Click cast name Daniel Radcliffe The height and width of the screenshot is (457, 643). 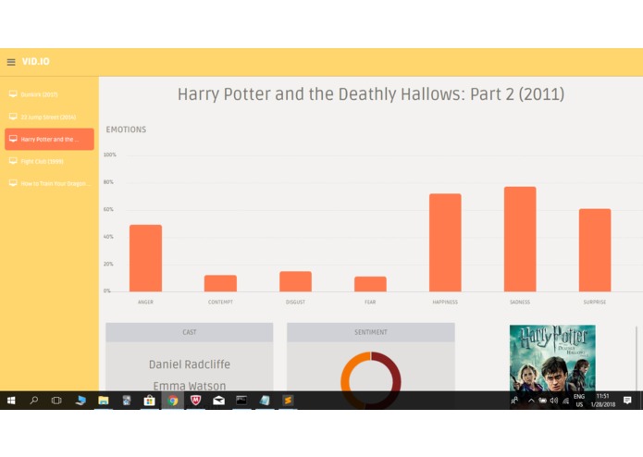(190, 364)
